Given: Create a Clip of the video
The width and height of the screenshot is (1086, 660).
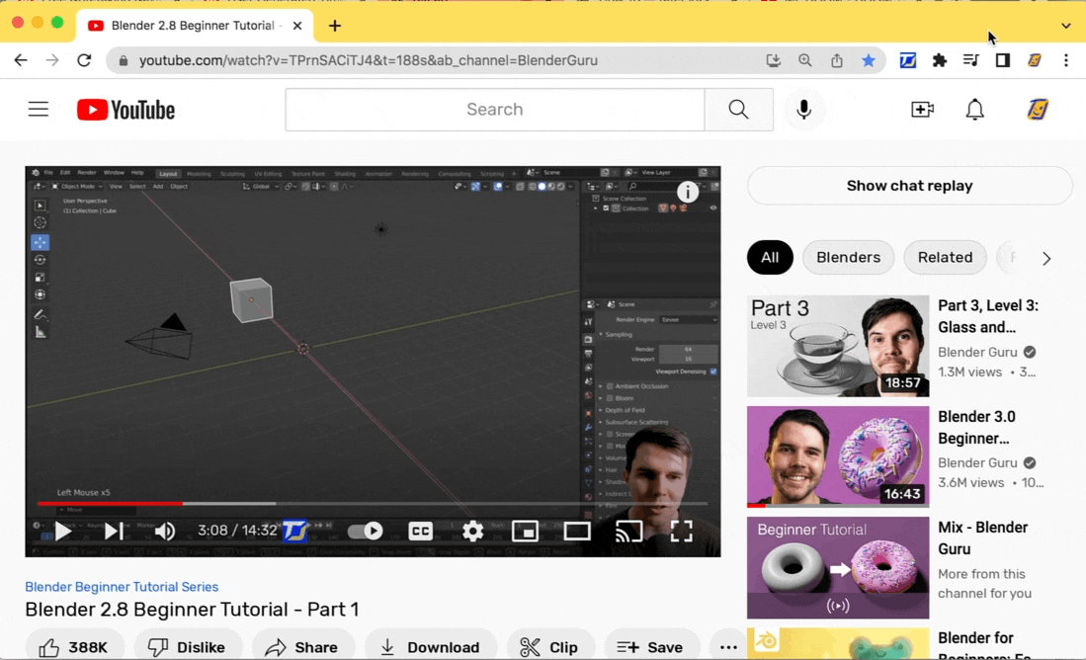Looking at the screenshot, I should 550,647.
